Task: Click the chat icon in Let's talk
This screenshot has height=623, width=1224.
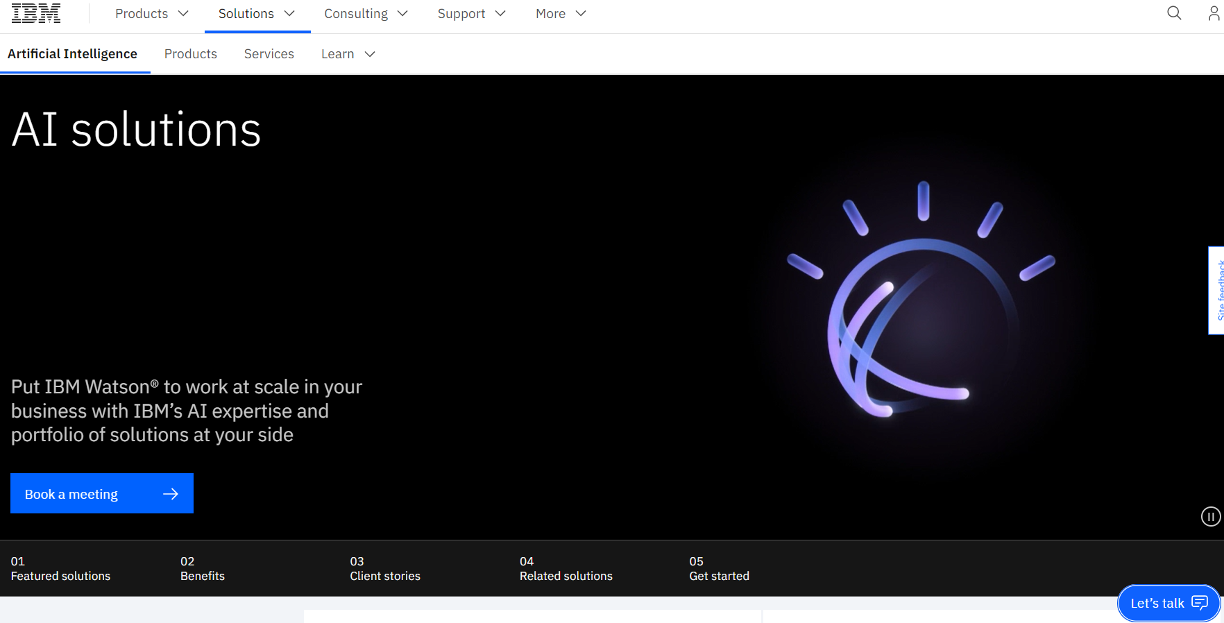Action: click(x=1200, y=603)
